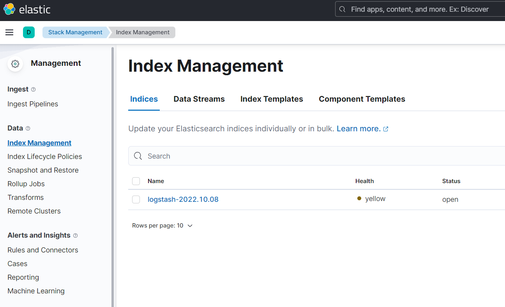This screenshot has width=505, height=307.
Task: Click the index Search input field
Action: tap(316, 156)
